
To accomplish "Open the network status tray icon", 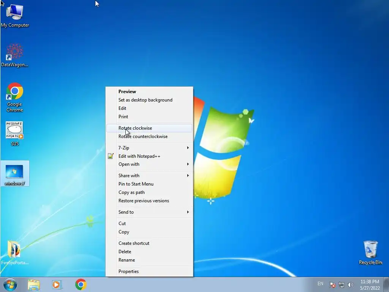I will click(x=342, y=285).
